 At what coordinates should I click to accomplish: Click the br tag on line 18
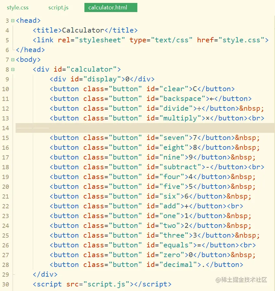pos(256,167)
